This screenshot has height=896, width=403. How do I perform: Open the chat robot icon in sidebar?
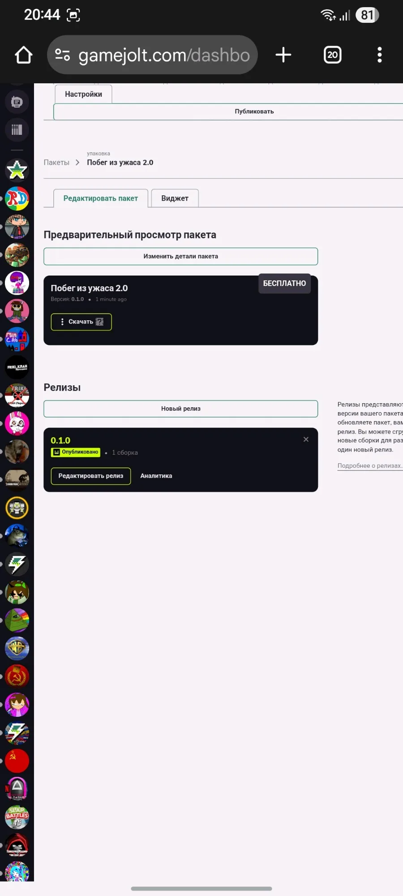click(17, 102)
